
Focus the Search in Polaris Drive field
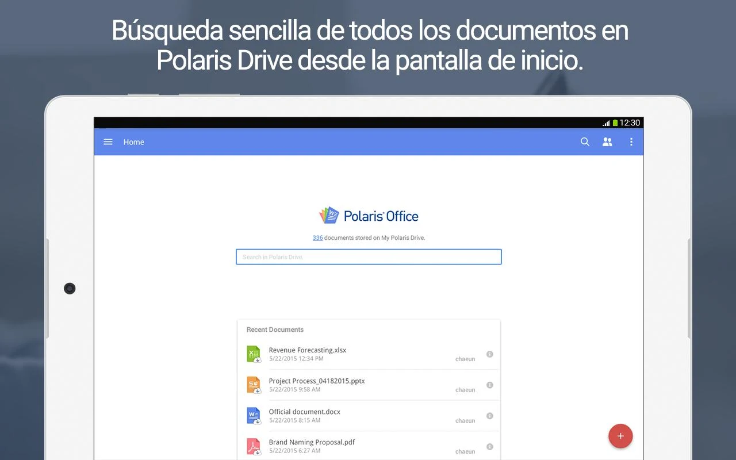coord(369,256)
